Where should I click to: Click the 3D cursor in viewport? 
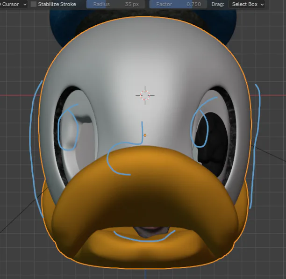tap(145, 95)
